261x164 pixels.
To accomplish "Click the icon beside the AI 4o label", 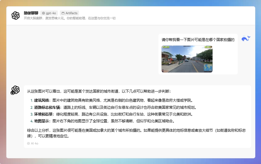I will pyautogui.click(x=28, y=143).
